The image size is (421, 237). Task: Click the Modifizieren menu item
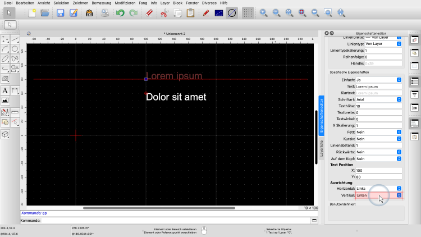[125, 3]
